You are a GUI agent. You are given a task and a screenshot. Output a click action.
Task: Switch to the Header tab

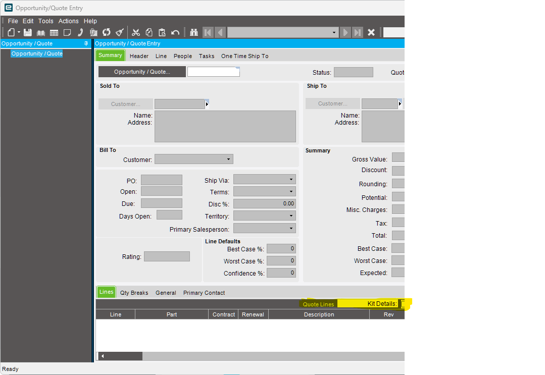click(x=139, y=56)
